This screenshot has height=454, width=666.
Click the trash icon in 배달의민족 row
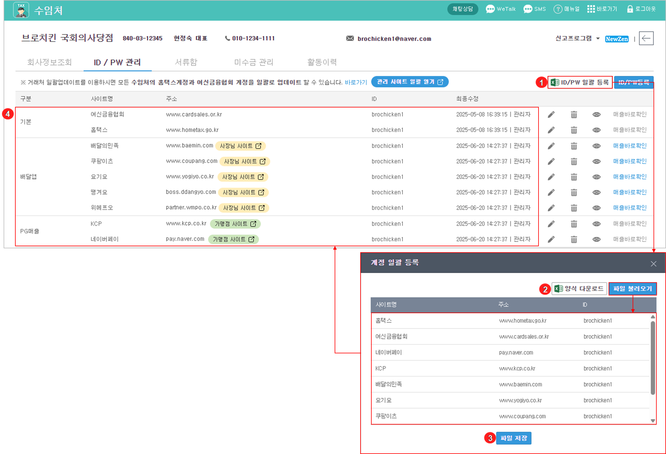click(x=574, y=146)
